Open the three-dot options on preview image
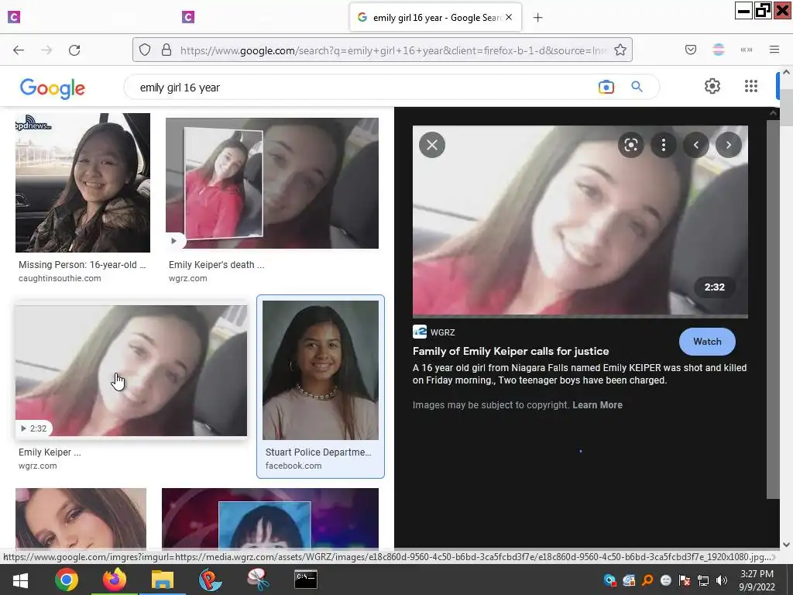The height and width of the screenshot is (595, 793). pyautogui.click(x=663, y=145)
